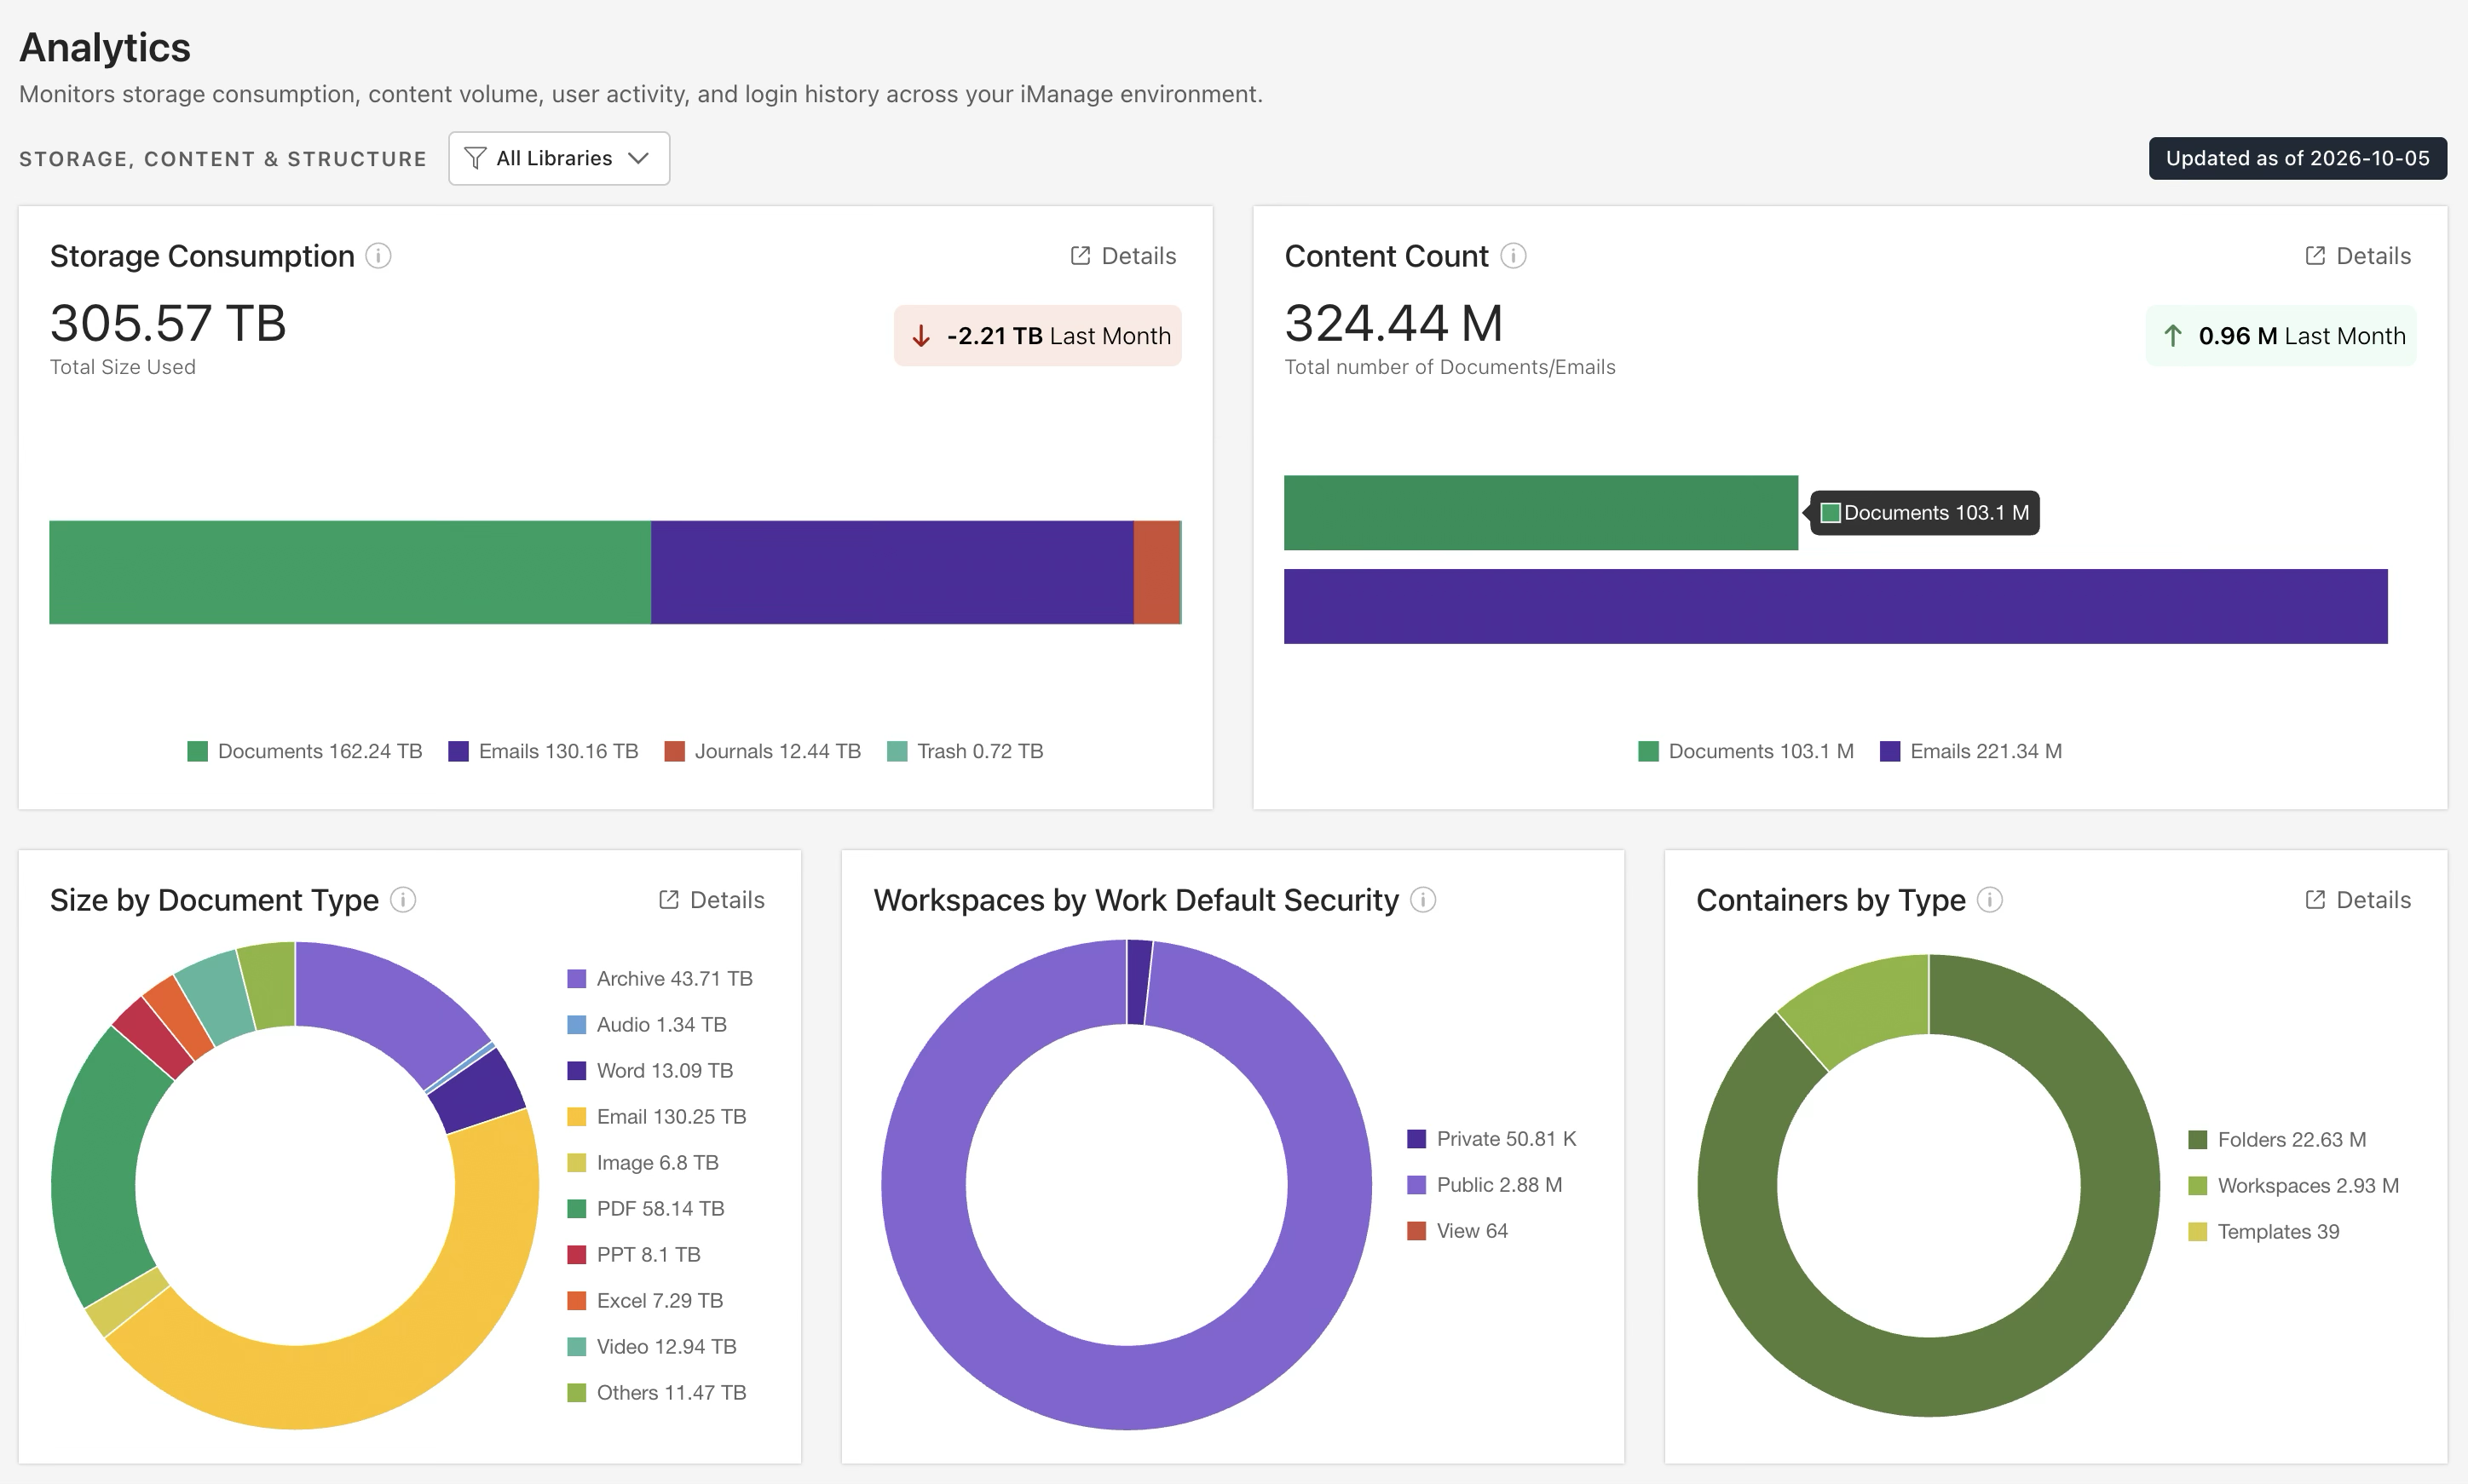Click the info icon beside Workspaces by Work Default Security
Screen dimensions: 2468x1484
pyautogui.click(x=1422, y=900)
